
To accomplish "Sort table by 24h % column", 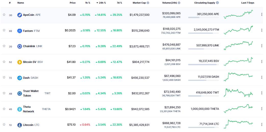I will click(x=101, y=3).
